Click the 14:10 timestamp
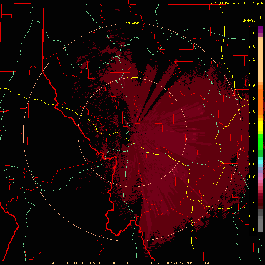This screenshot has height=265, width=265. click(x=210, y=263)
